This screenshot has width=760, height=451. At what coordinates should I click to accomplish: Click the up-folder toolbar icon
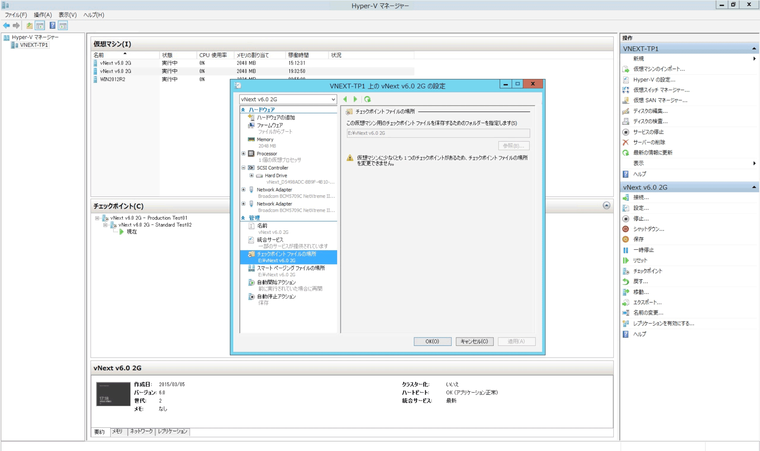(29, 25)
